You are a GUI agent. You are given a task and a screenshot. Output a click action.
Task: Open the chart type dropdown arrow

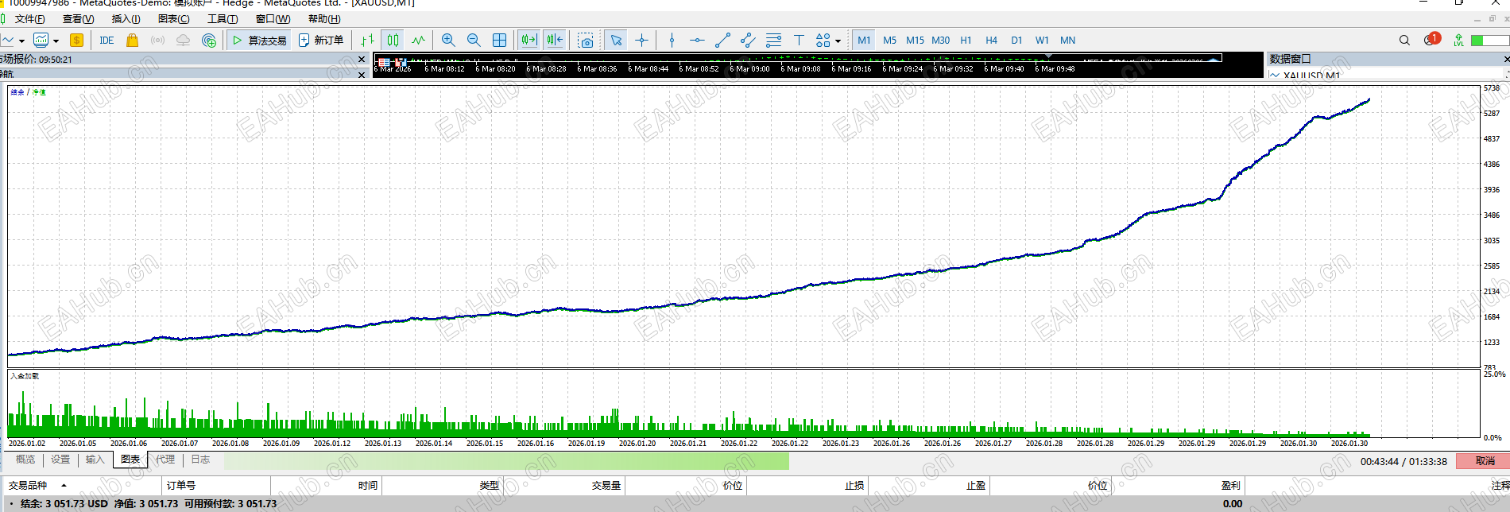[21, 41]
